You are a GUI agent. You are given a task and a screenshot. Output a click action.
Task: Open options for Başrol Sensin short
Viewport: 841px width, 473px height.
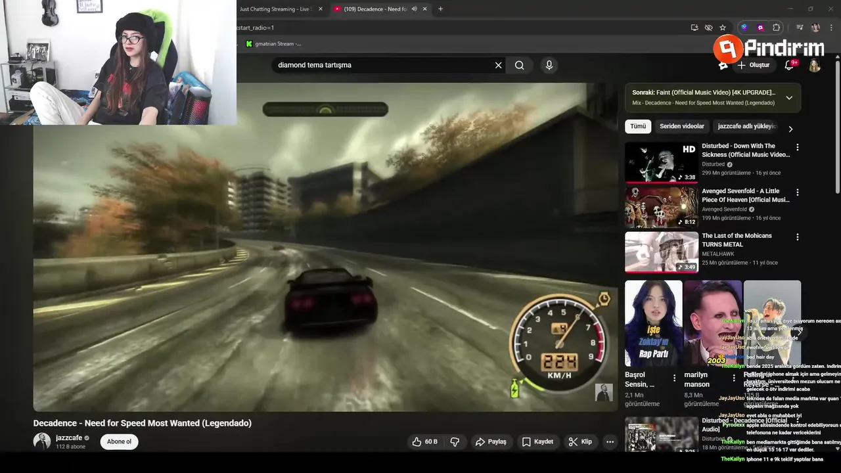[674, 378]
